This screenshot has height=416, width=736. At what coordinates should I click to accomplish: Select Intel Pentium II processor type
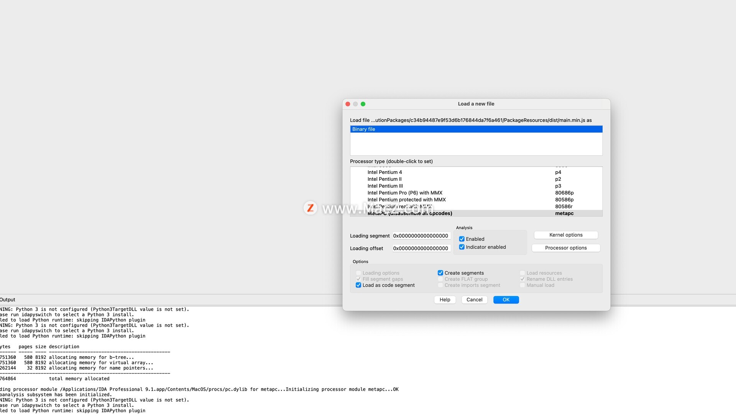click(476, 179)
